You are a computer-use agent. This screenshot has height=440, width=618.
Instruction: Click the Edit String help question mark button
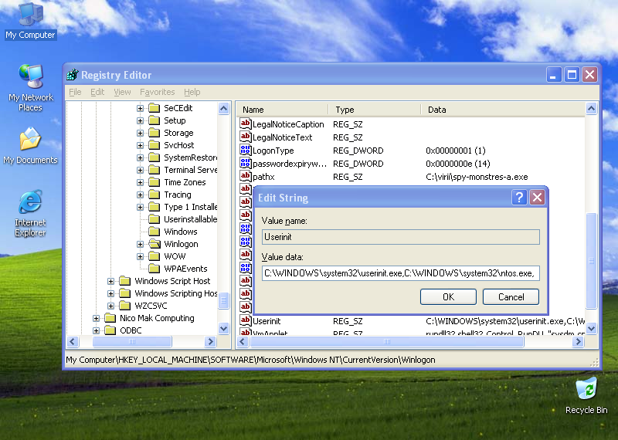click(519, 197)
